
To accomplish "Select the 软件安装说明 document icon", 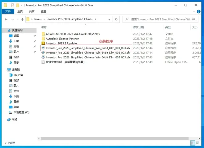I will 43,62.
